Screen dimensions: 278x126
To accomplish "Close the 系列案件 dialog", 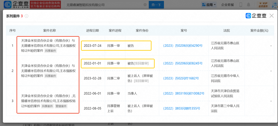I will click(272, 16).
